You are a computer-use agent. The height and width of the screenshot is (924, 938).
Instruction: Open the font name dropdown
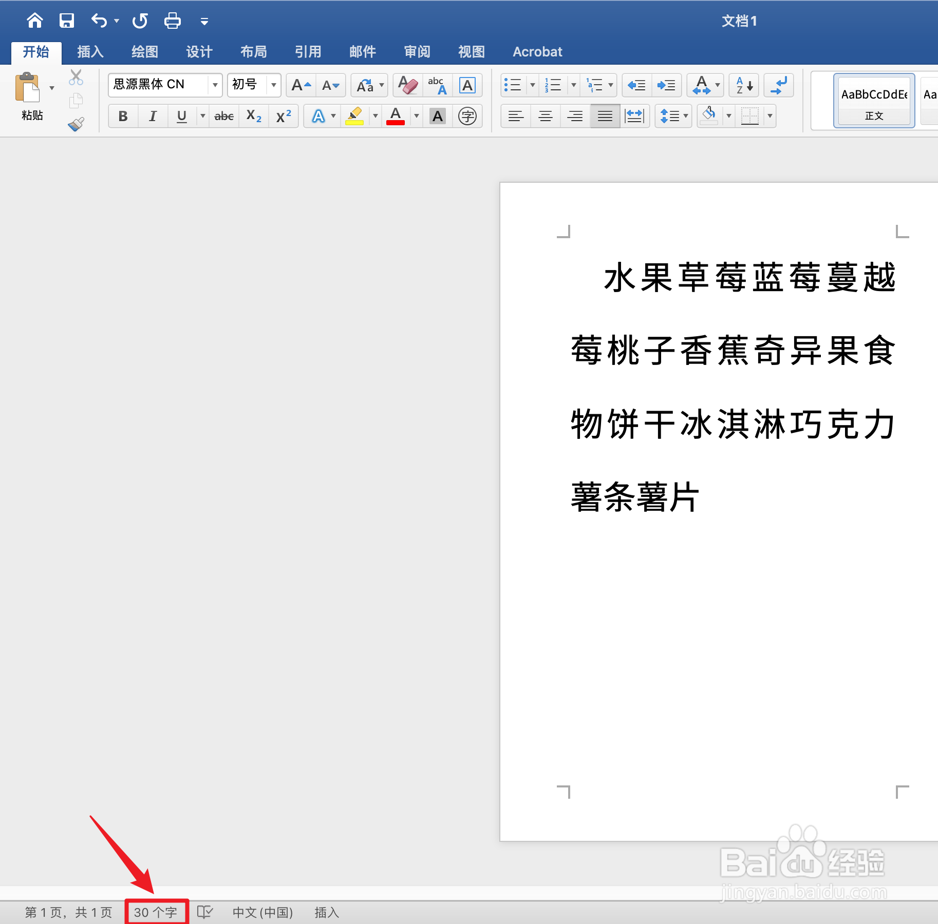[x=215, y=85]
